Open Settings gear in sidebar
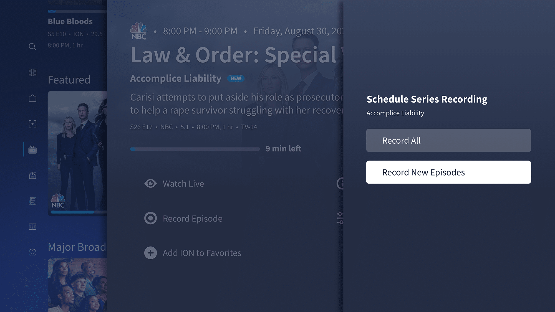555x312 pixels. tap(32, 252)
